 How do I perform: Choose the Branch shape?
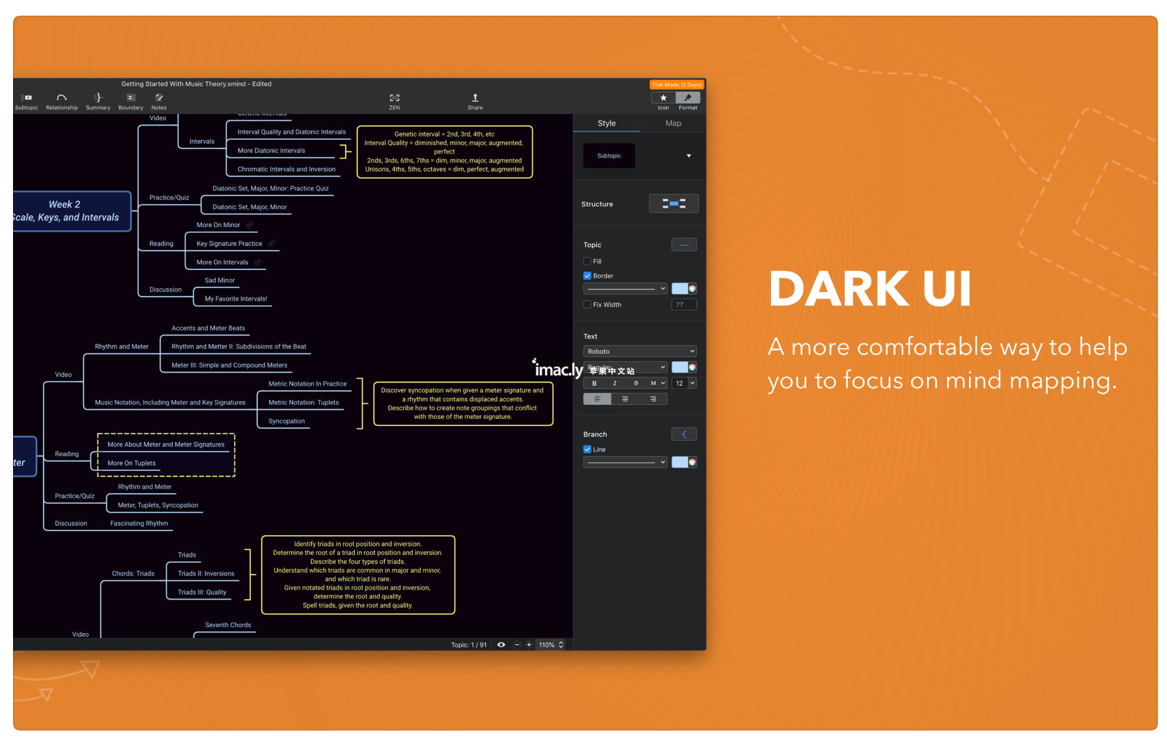(684, 434)
